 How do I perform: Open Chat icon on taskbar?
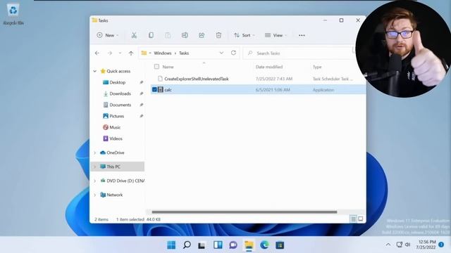click(233, 245)
